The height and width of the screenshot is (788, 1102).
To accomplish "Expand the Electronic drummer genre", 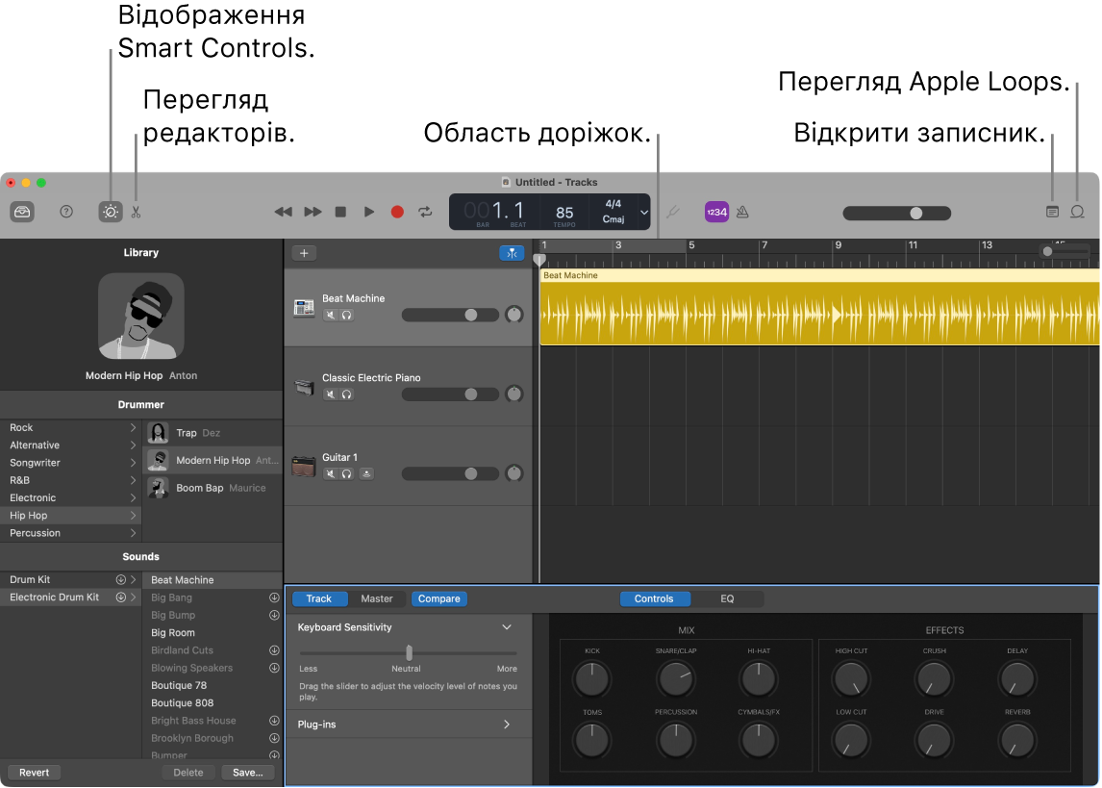I will tap(132, 497).
